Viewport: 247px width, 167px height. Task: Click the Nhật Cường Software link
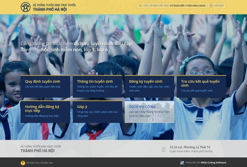(x=214, y=163)
